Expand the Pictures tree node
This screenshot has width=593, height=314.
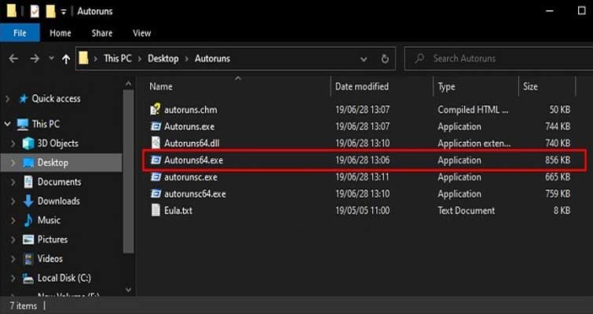pos(13,240)
